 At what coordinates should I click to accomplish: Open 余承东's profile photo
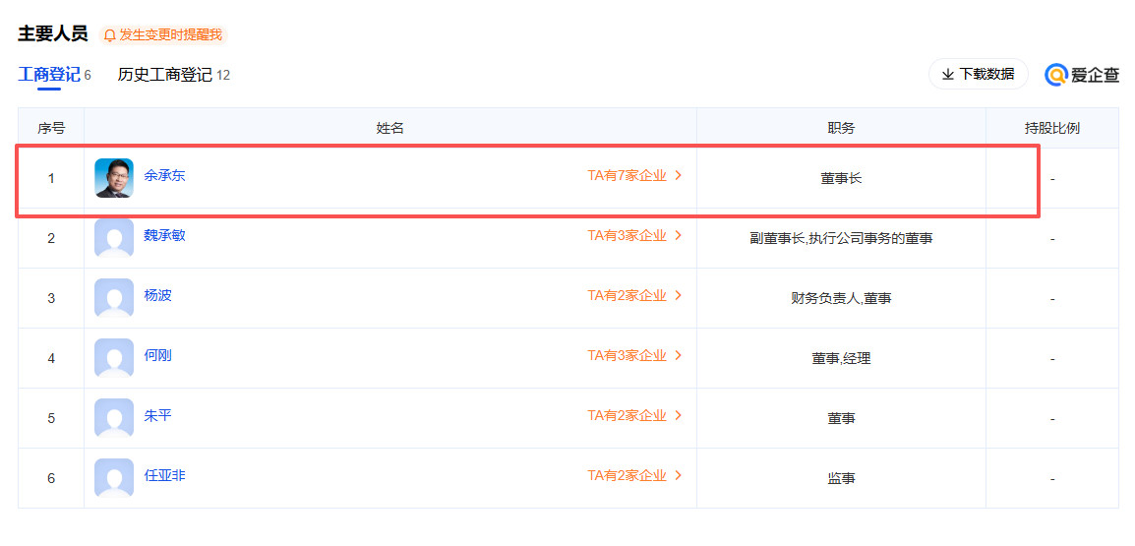tap(114, 178)
